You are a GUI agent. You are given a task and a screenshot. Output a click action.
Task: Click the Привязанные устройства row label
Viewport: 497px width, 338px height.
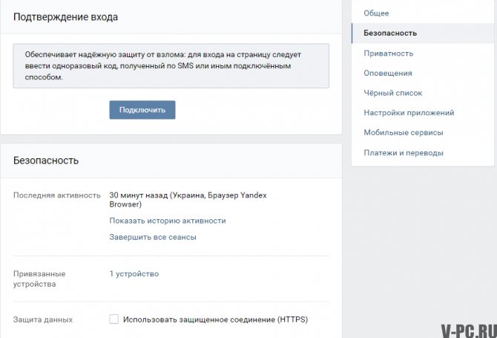(x=39, y=279)
